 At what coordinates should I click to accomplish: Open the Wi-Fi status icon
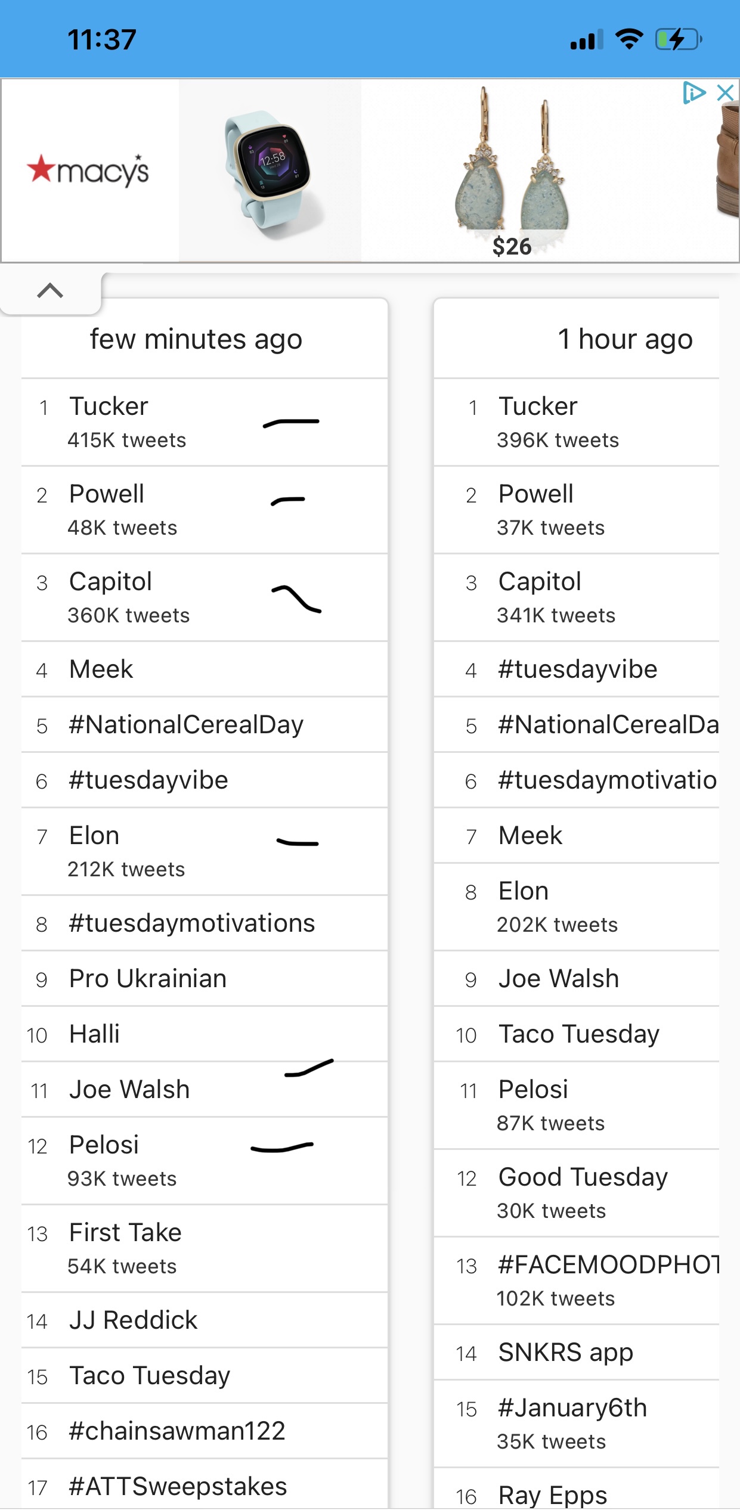[629, 39]
